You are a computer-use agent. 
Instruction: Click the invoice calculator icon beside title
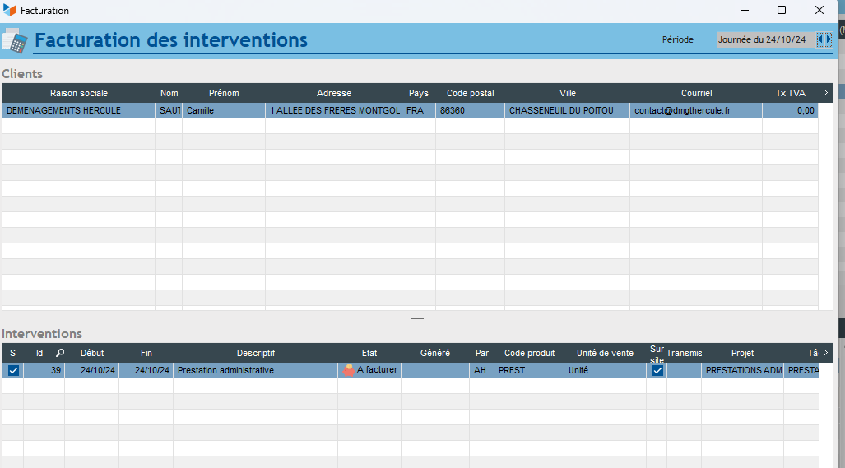tap(14, 40)
